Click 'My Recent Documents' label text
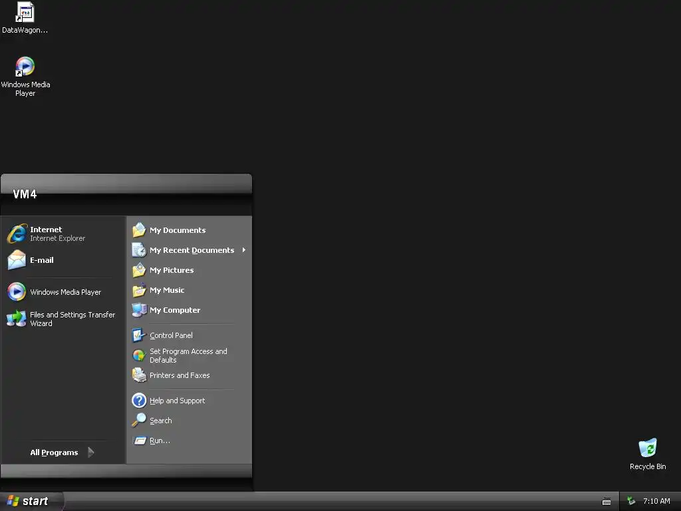The width and height of the screenshot is (681, 511). 192,250
